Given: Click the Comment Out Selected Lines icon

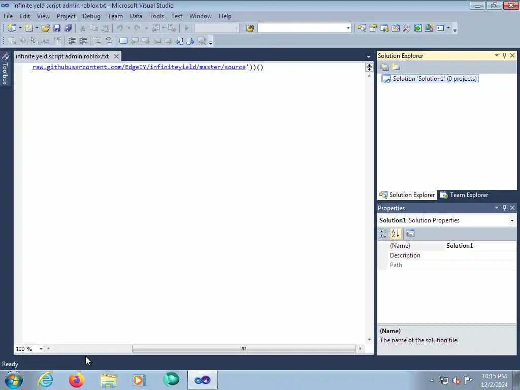Looking at the screenshot, I should (x=97, y=41).
